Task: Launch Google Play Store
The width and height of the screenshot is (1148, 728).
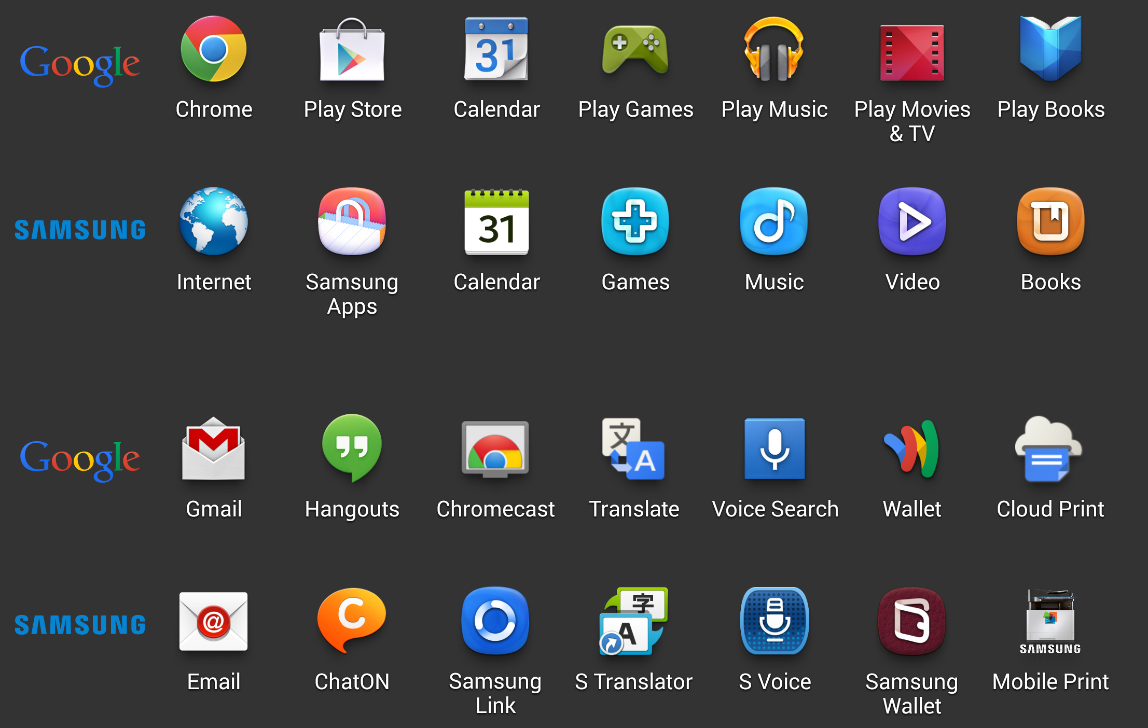Action: click(353, 53)
